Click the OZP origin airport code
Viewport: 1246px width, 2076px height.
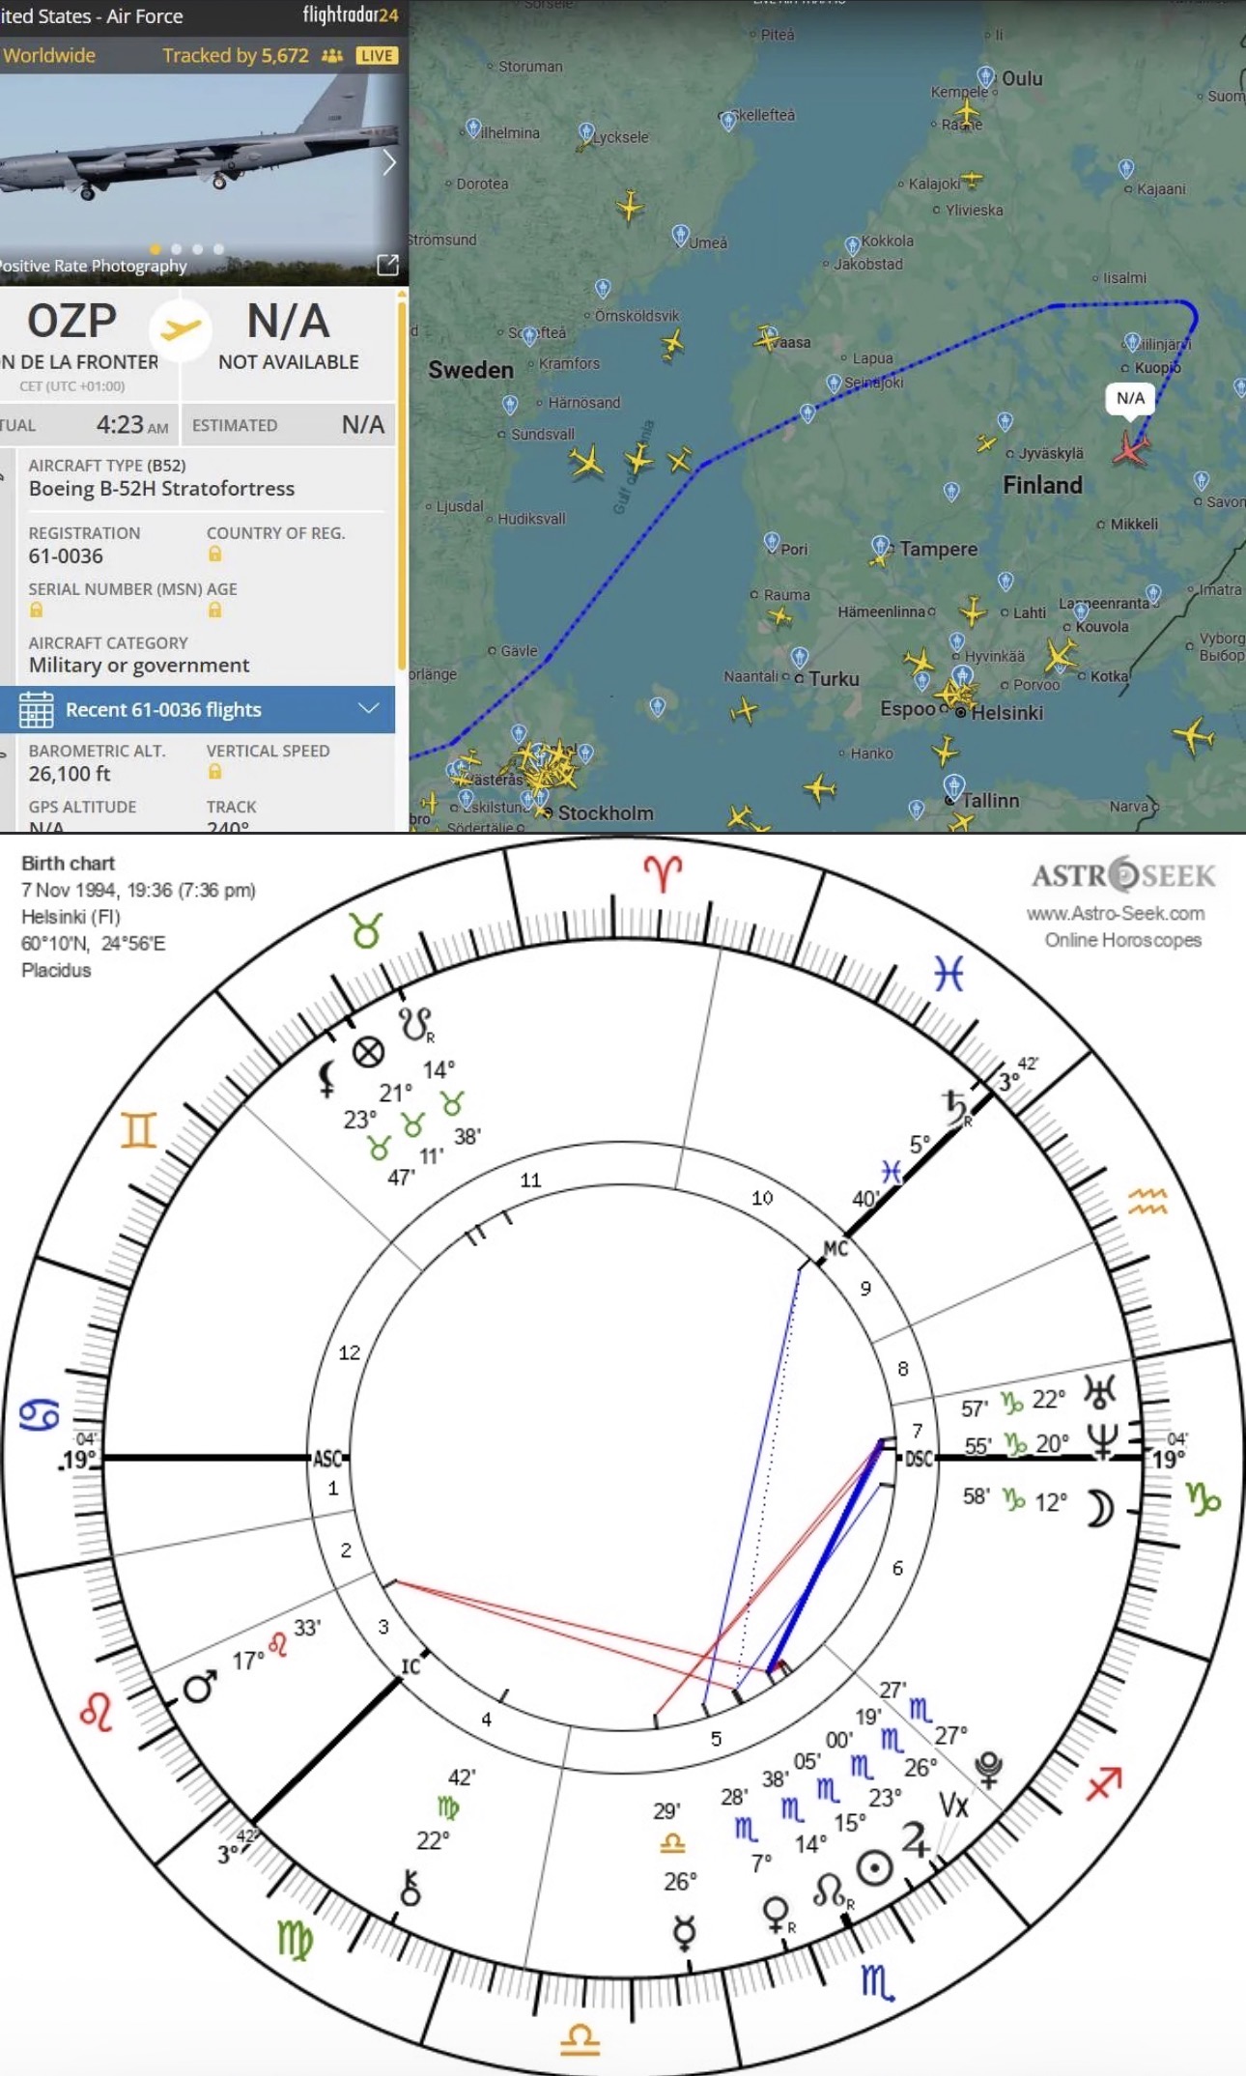click(71, 321)
